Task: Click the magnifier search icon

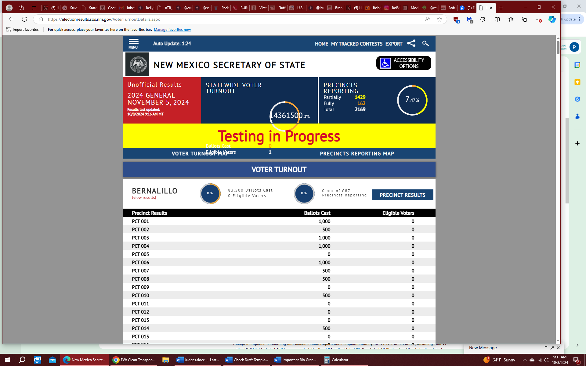Action: (425, 43)
